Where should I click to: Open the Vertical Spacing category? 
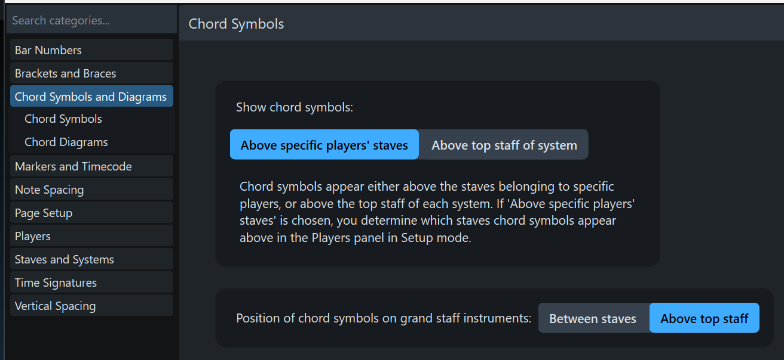[91, 306]
